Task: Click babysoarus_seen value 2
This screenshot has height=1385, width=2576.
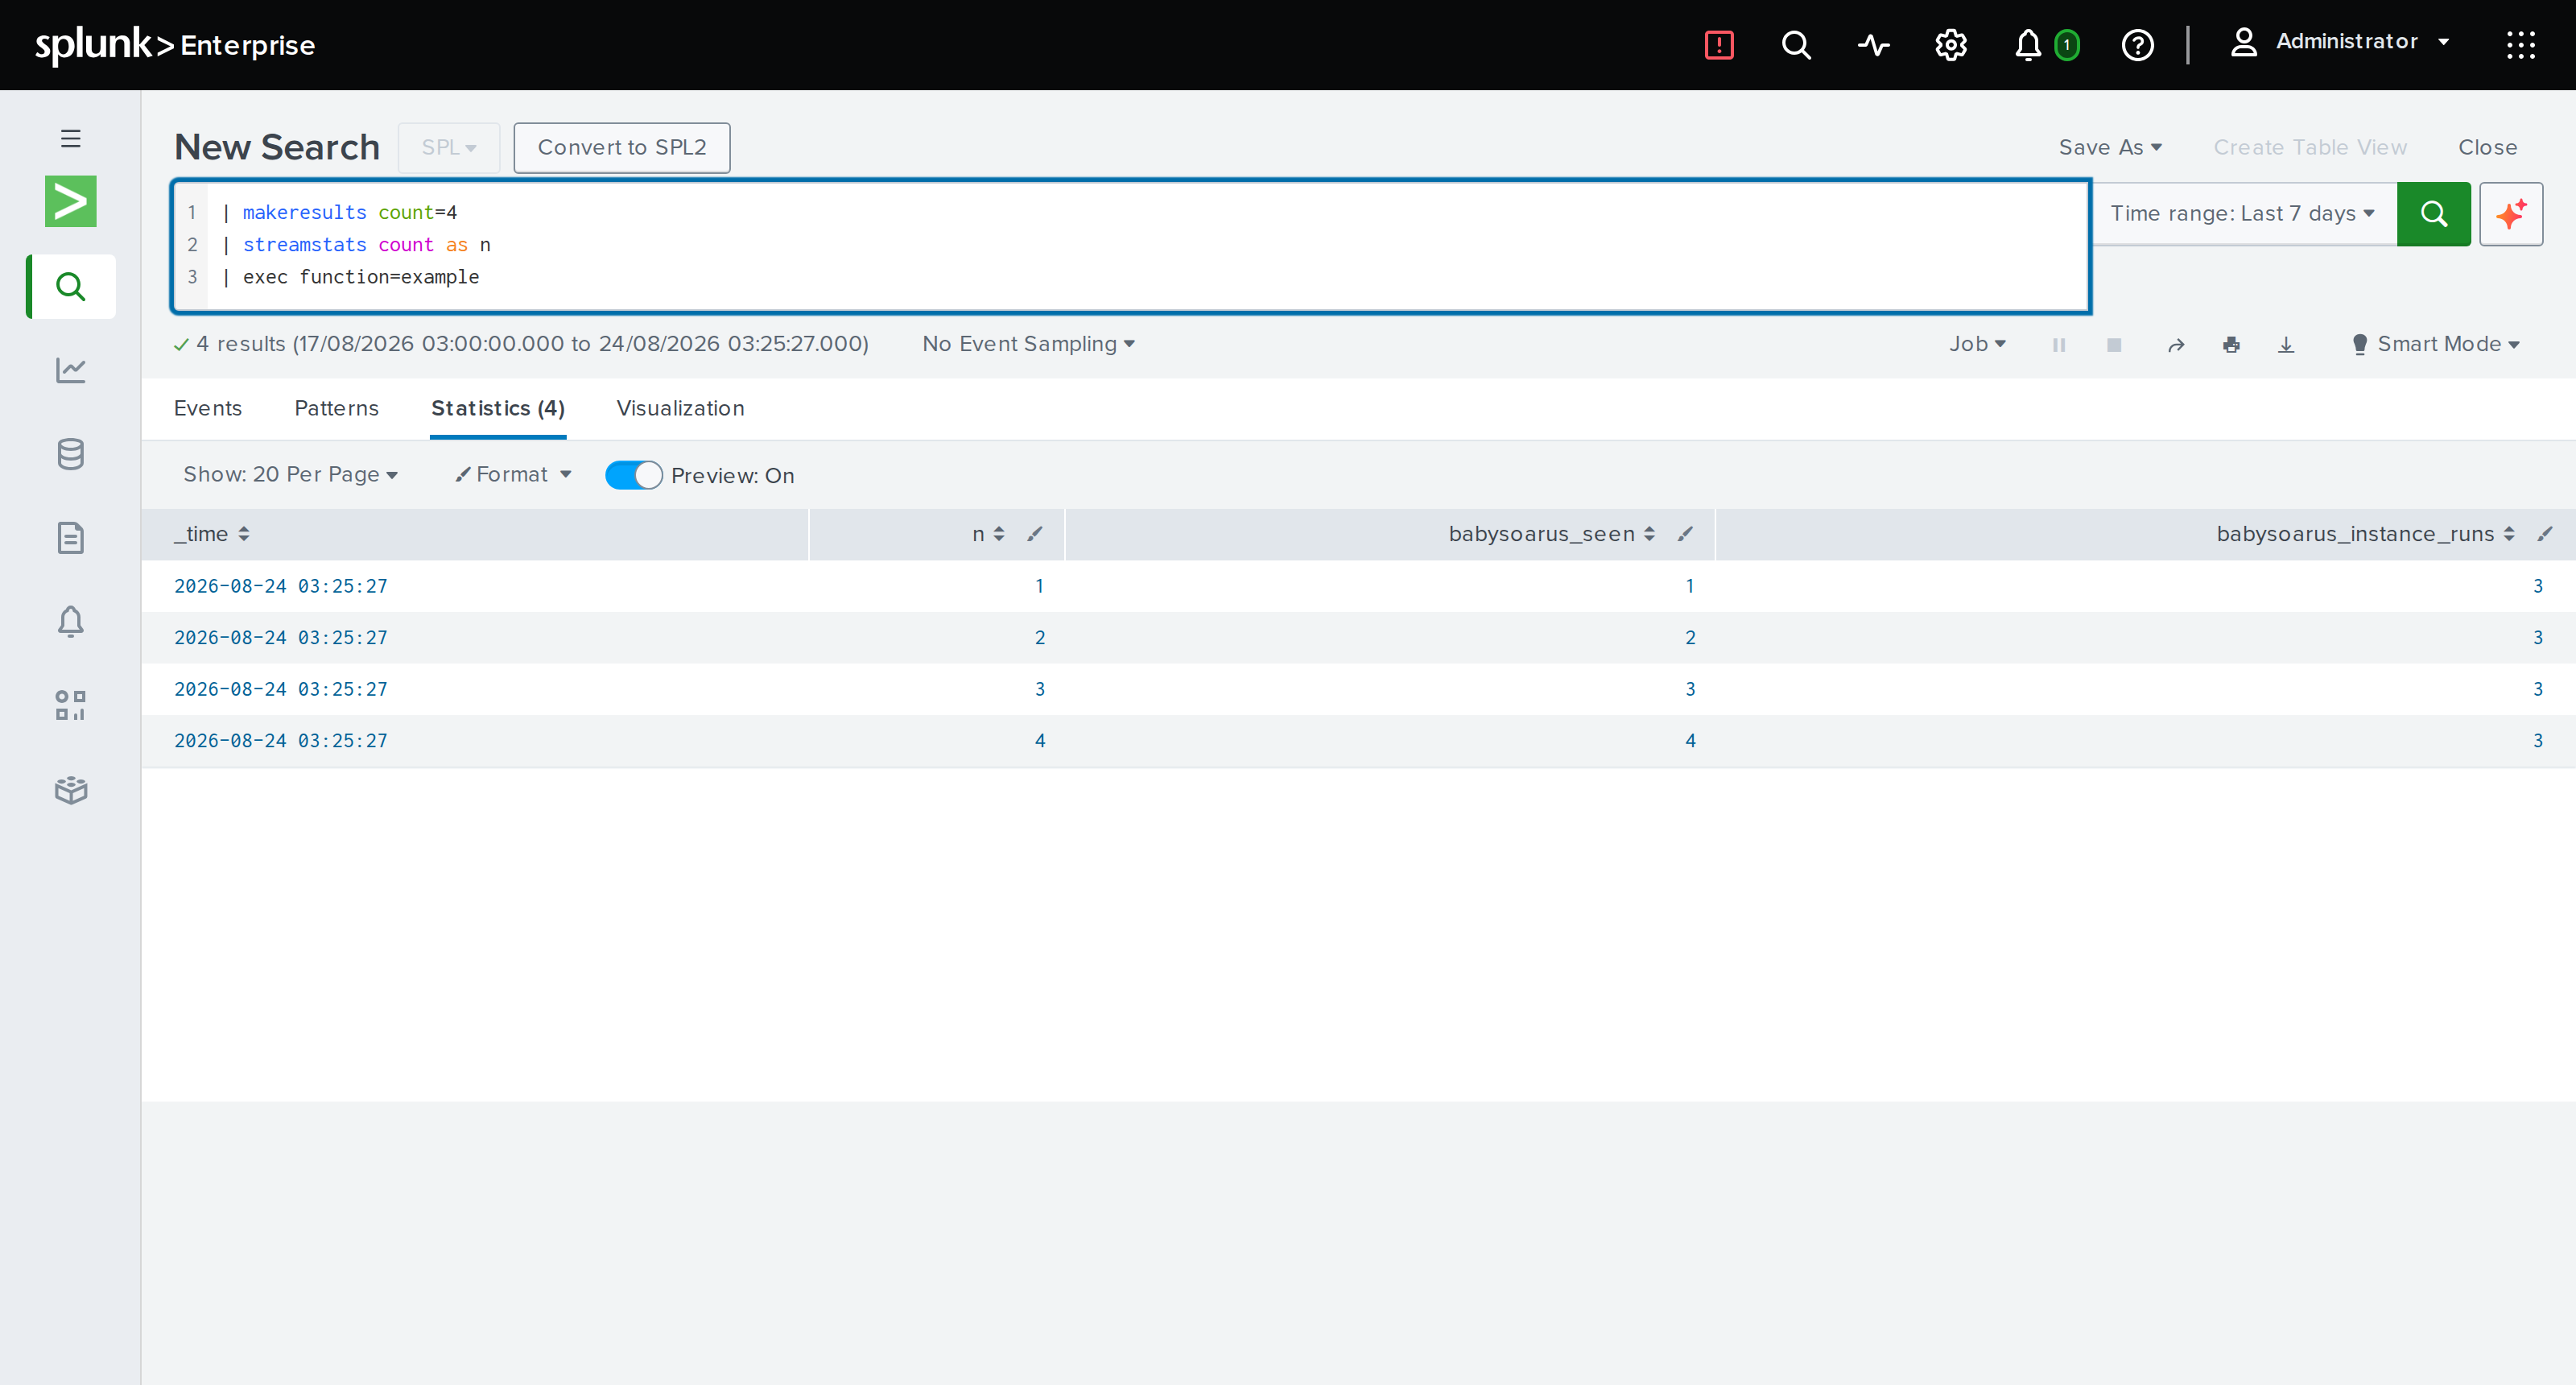Action: pyautogui.click(x=1690, y=638)
